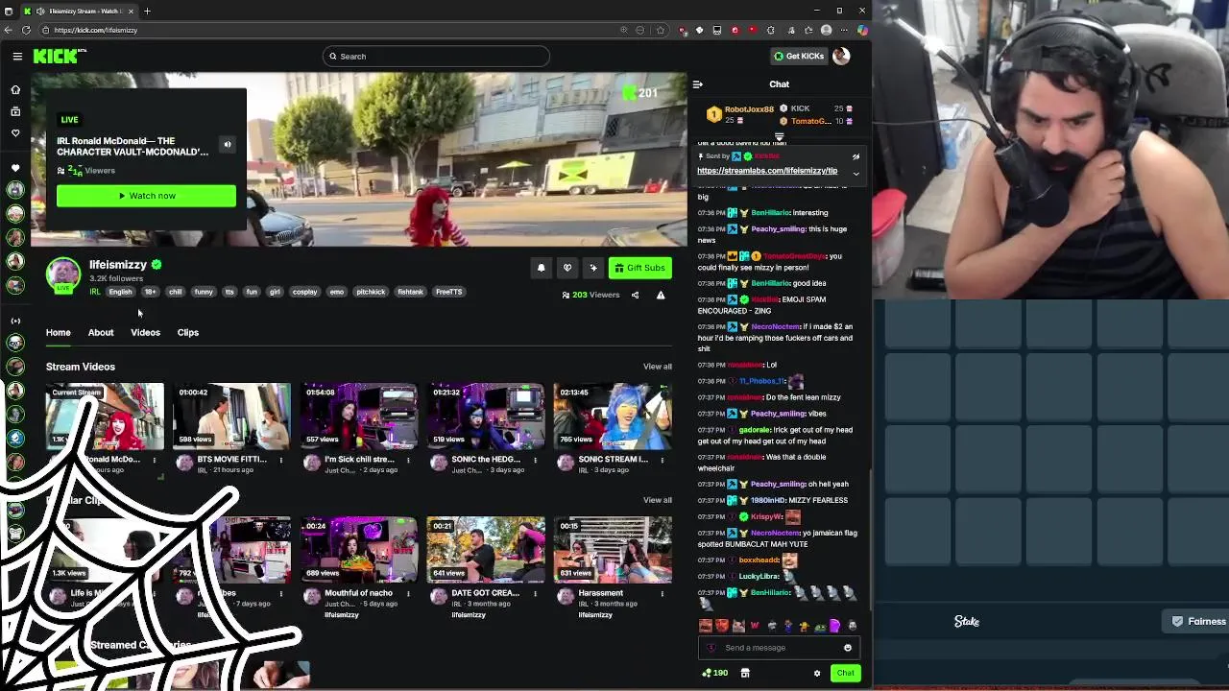Image resolution: width=1229 pixels, height=691 pixels.
Task: Click RobotJoxx88 in top gifters
Action: coord(749,109)
